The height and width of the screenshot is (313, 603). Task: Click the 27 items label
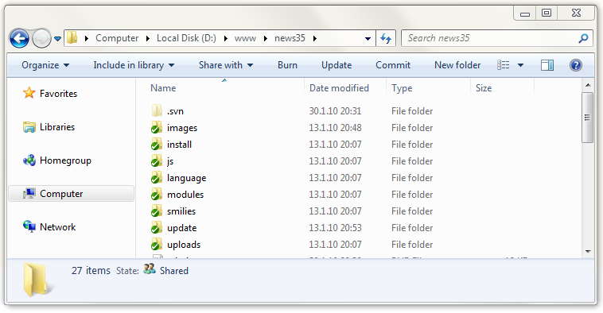91,271
